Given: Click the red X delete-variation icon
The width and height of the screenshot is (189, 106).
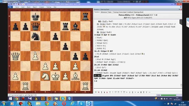Looking at the screenshot, I should pyautogui.click(x=99, y=92).
